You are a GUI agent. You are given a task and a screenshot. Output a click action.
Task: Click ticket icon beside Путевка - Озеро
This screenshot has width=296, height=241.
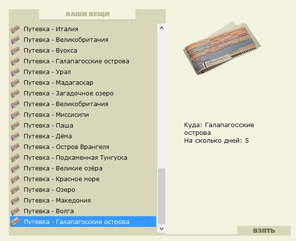coord(15,190)
